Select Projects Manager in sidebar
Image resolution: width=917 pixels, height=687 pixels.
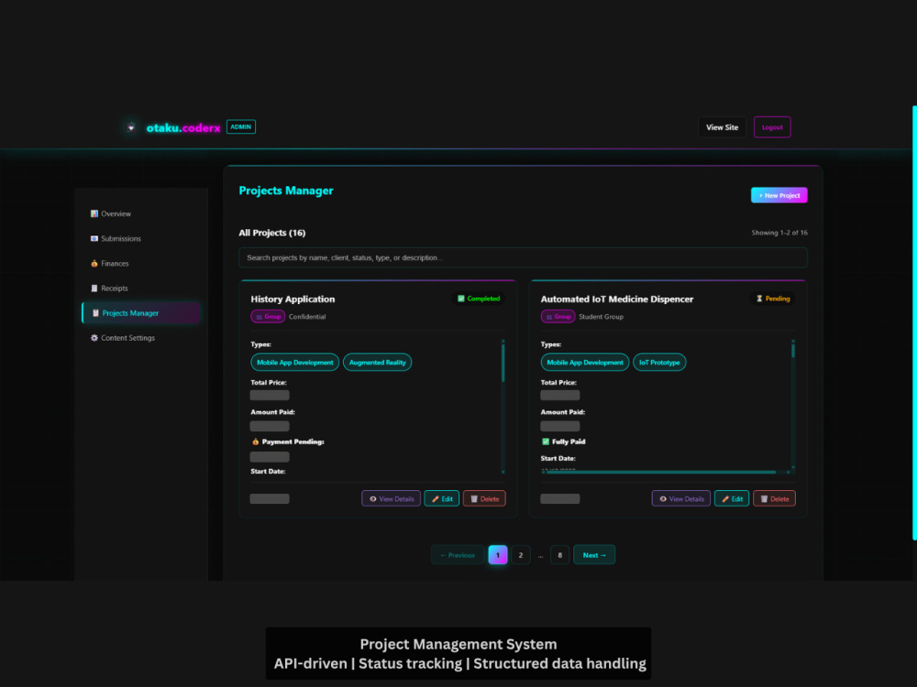(141, 313)
